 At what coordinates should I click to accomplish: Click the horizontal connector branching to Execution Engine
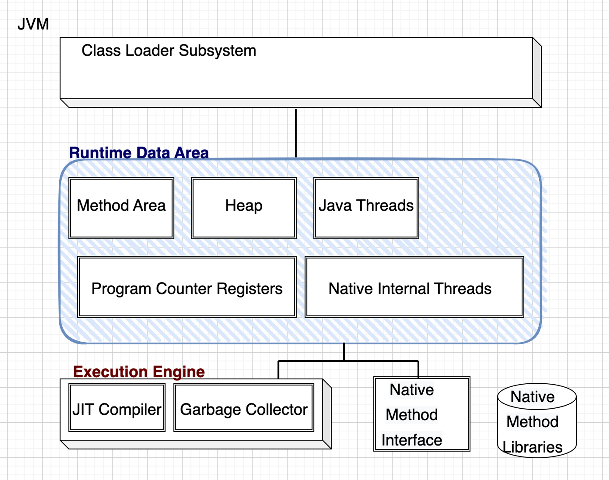coord(311,361)
